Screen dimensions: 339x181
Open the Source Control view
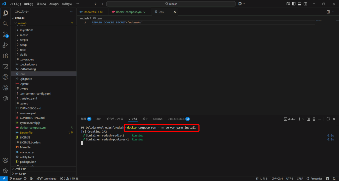click(5, 34)
